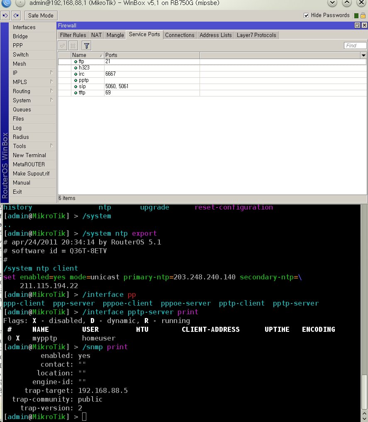Click the WinBox logo icon in title bar

click(x=7, y=3)
